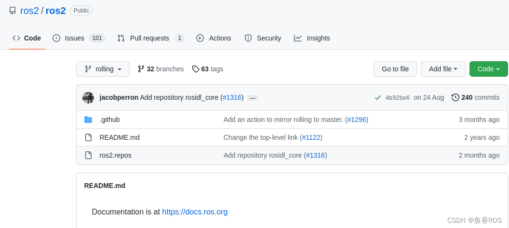This screenshot has height=228, width=509.
Task: Click '3 months ago' timestamp for .github
Action: point(479,120)
